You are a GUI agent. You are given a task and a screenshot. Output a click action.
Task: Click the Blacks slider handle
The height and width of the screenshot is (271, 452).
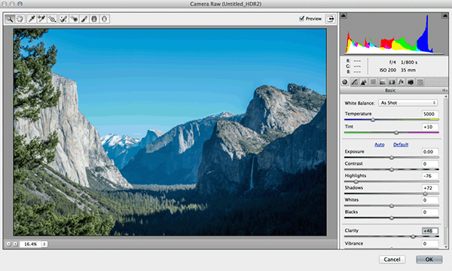(x=392, y=218)
